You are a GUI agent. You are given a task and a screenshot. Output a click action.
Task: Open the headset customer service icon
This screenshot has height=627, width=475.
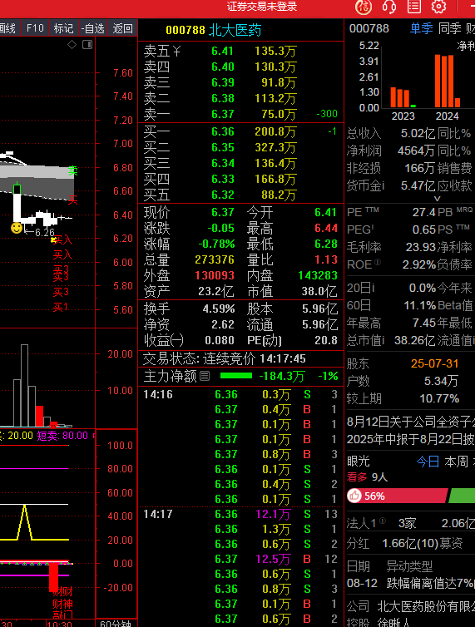click(389, 7)
